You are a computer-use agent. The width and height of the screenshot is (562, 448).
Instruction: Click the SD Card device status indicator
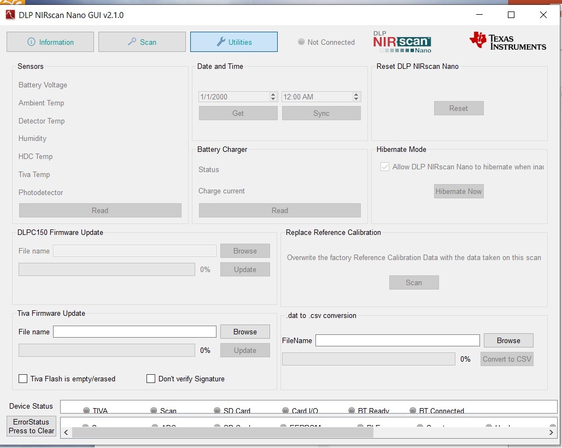[232, 410]
